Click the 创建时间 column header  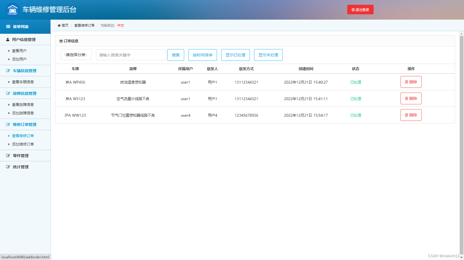(306, 69)
